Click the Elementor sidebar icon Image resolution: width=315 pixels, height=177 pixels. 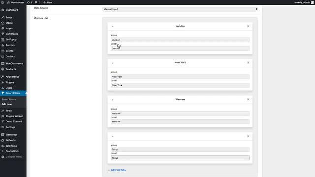tap(3, 135)
